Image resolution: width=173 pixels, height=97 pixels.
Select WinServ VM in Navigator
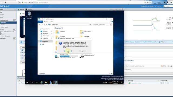coord(4,23)
